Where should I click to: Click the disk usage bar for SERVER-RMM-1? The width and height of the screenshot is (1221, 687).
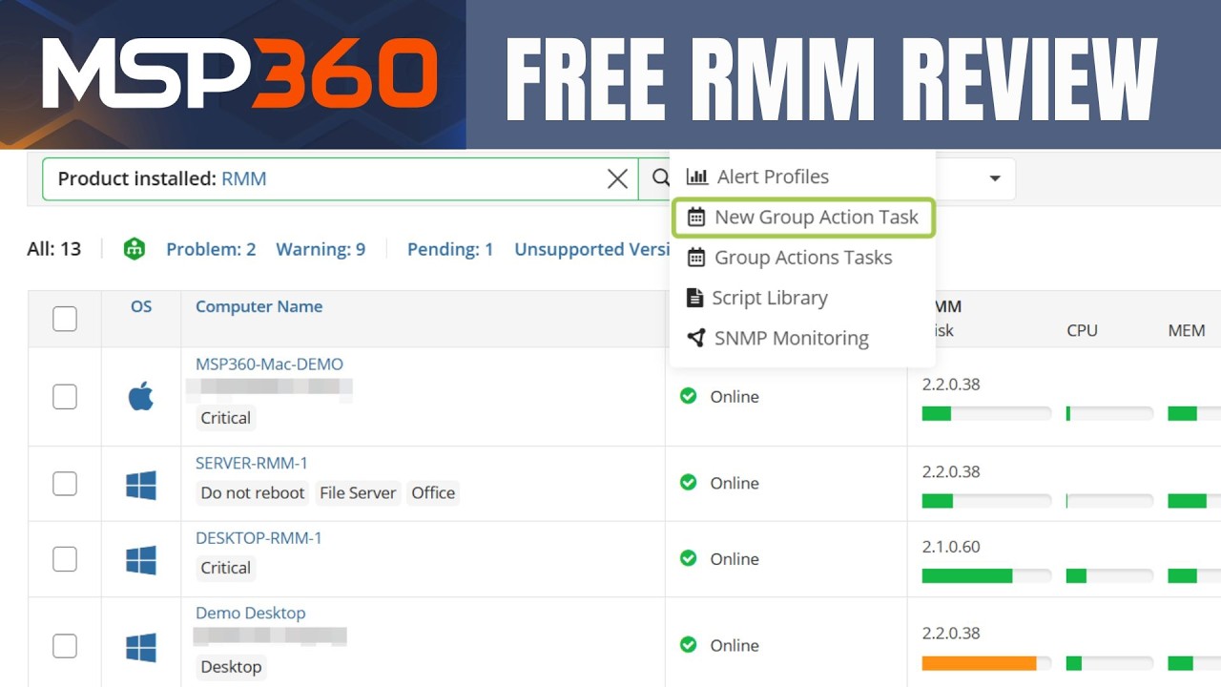[x=986, y=500]
